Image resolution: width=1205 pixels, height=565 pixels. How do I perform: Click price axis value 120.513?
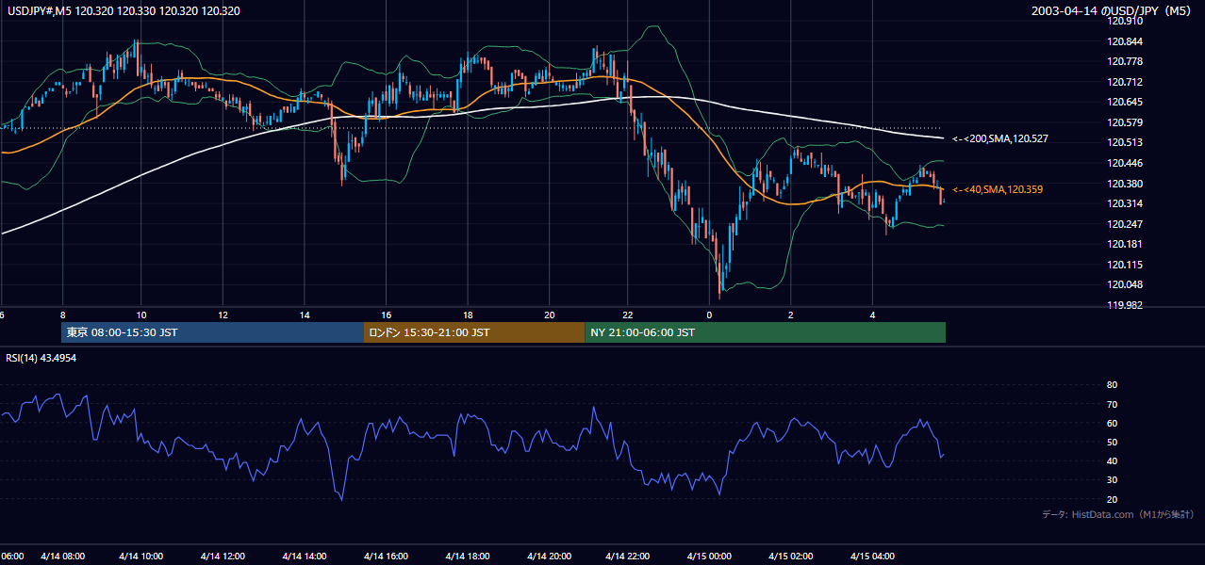[1126, 143]
